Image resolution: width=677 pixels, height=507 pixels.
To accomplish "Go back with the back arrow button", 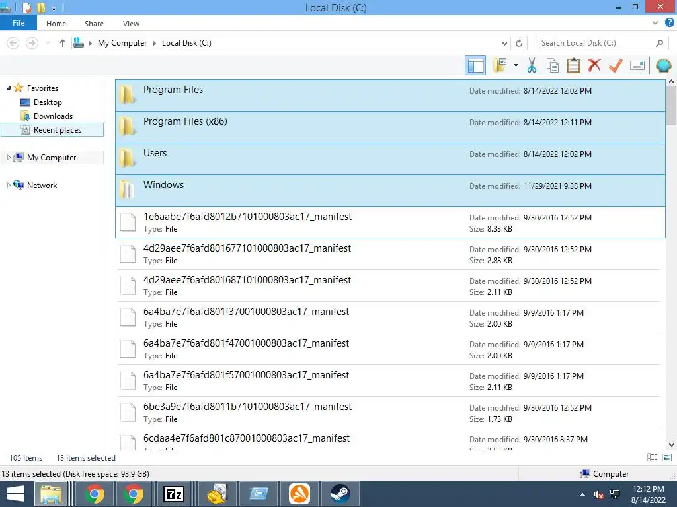I will pos(13,43).
